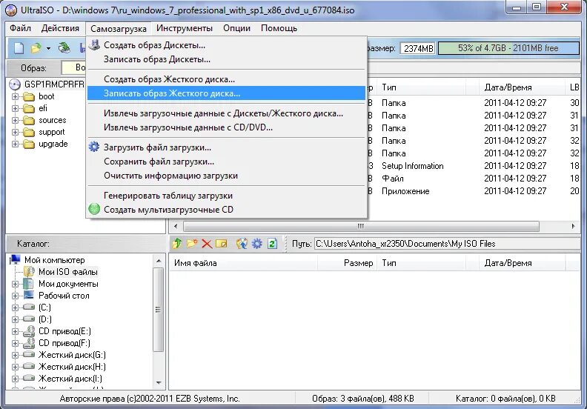
Task: Select Жесткий диск(G:) in the tree
Action: point(72,355)
